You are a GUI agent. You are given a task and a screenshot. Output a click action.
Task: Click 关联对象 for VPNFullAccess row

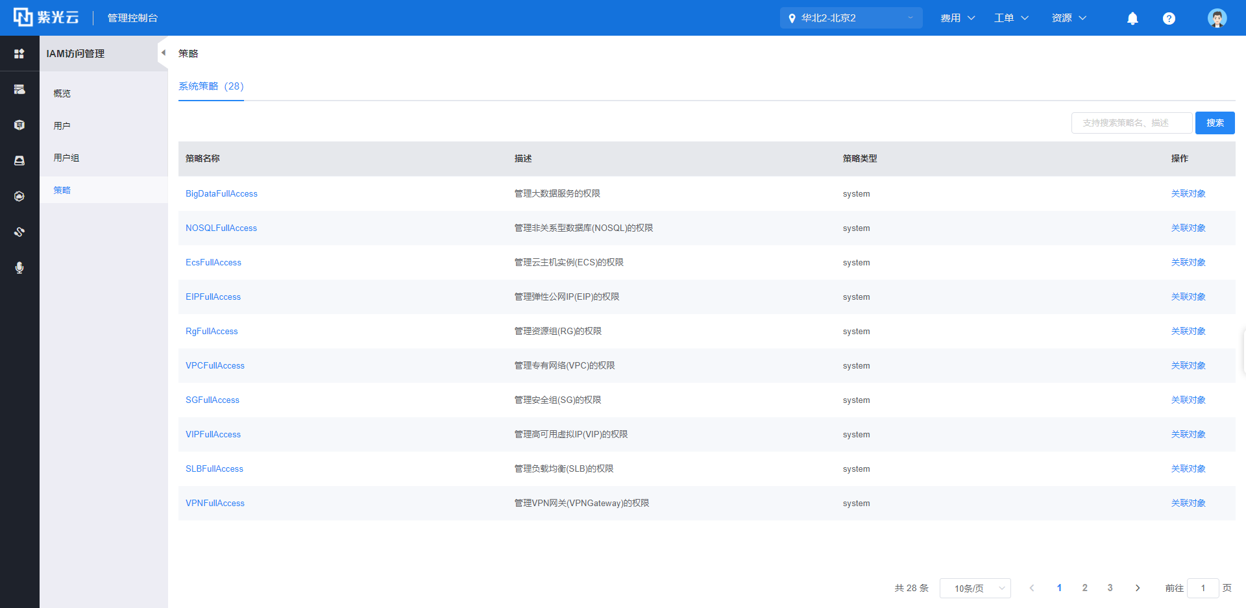click(1188, 503)
